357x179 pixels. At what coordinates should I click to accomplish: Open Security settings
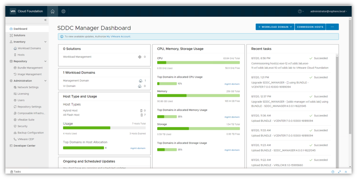[23, 126]
